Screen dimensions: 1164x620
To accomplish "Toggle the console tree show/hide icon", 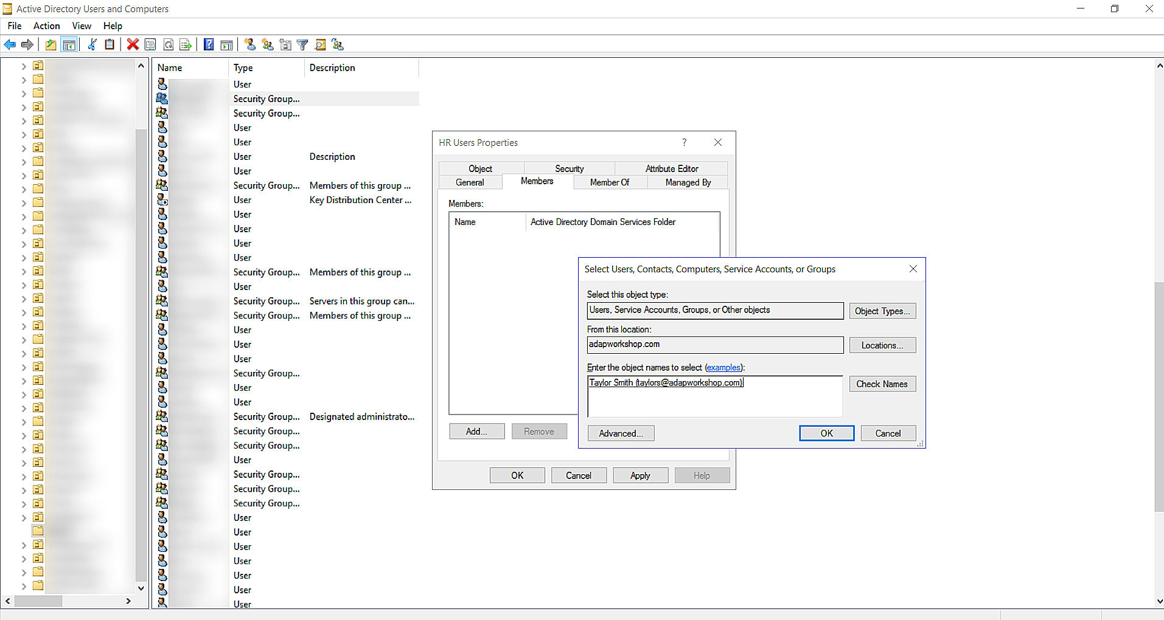I will pos(70,44).
